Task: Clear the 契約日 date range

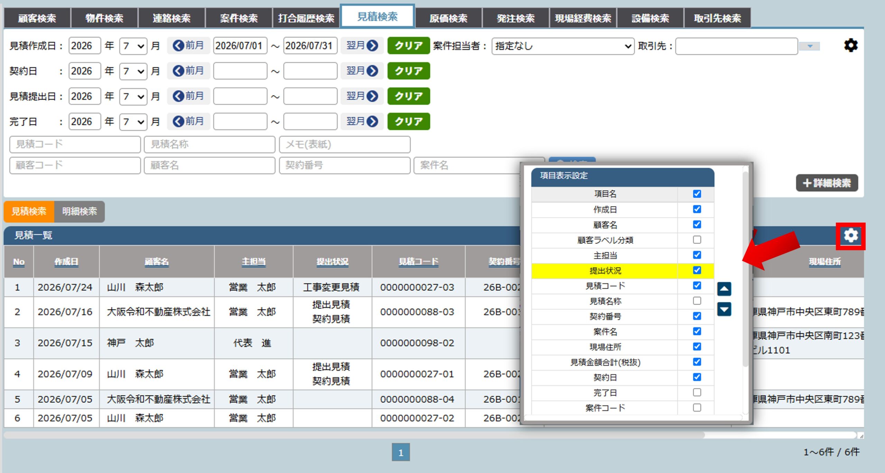Action: [409, 71]
